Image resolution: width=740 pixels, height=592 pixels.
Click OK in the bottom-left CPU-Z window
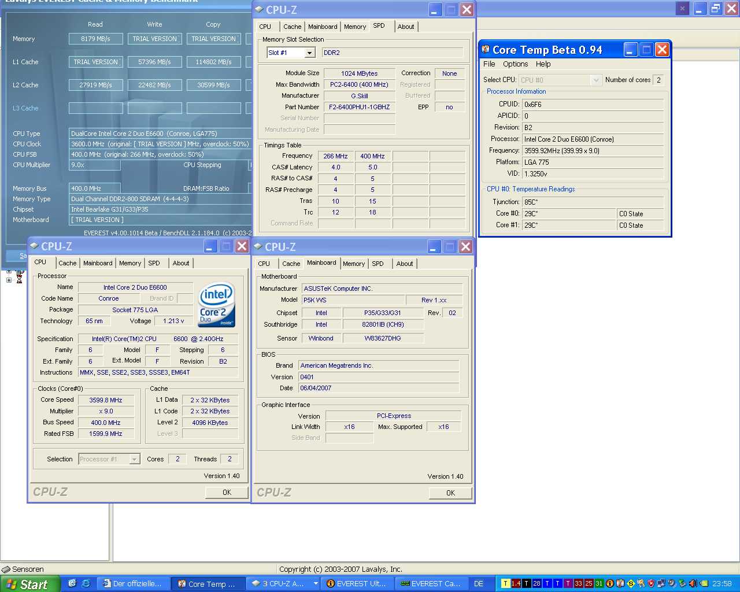pyautogui.click(x=227, y=493)
